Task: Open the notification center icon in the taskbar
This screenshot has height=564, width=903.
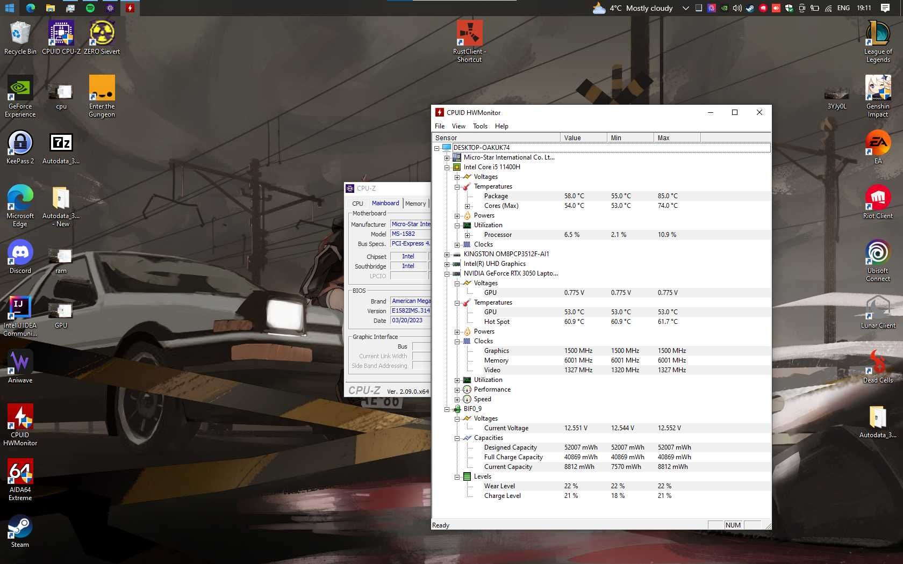Action: click(885, 8)
